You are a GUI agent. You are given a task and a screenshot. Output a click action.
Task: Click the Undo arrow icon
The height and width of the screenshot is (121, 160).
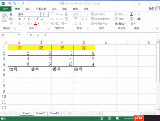[15, 4]
